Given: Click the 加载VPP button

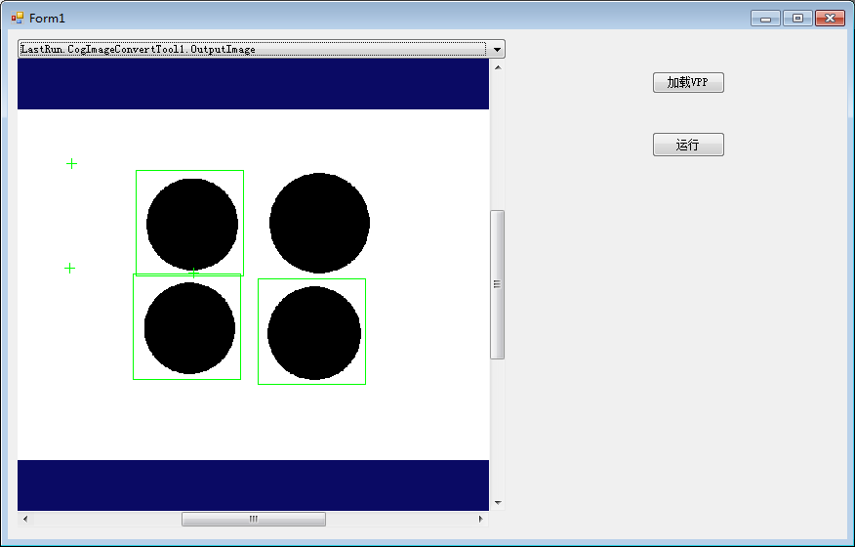Looking at the screenshot, I should [688, 82].
